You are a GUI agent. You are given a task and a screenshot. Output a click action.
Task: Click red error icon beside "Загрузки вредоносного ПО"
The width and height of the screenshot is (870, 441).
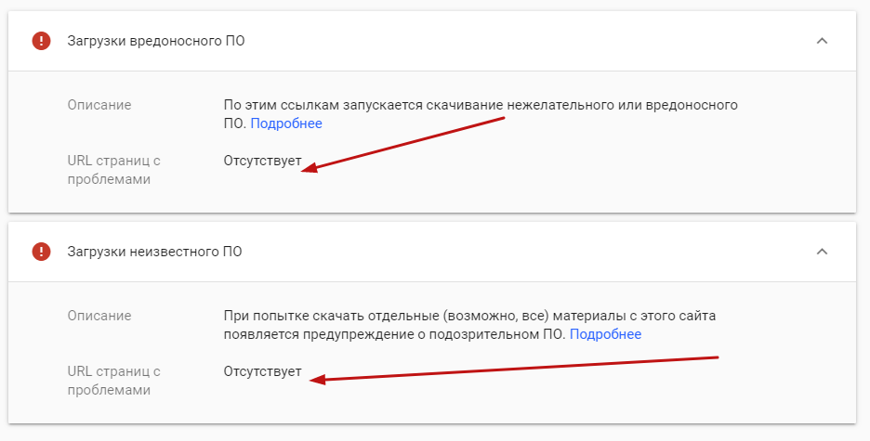pos(41,41)
